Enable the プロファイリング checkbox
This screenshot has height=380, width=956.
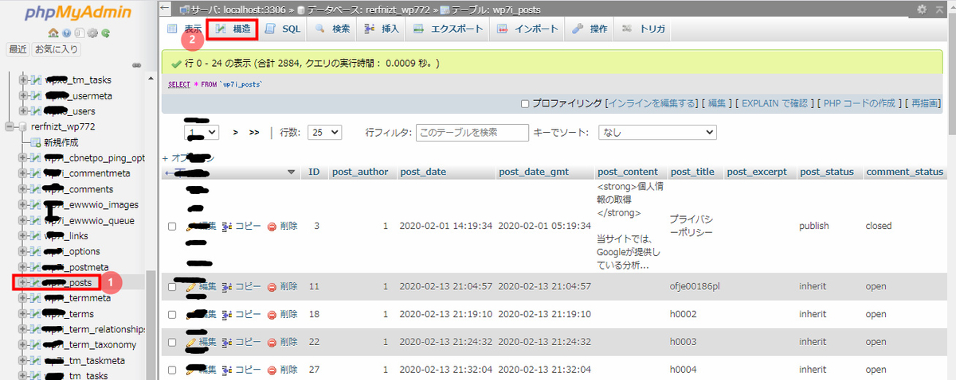[525, 103]
